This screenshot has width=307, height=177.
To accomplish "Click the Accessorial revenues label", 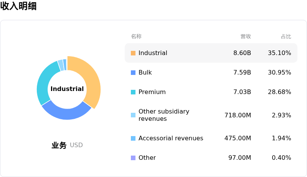I will pos(171,138).
